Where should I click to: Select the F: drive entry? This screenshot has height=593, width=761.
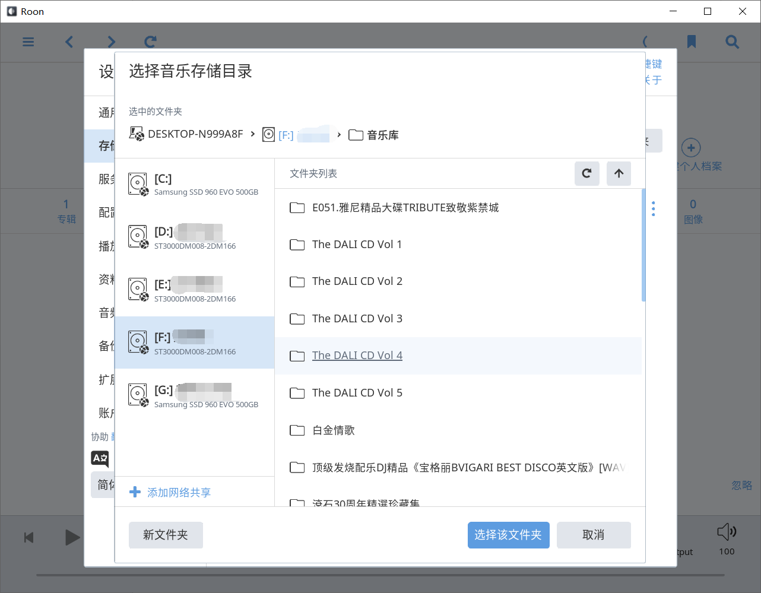[x=194, y=343]
